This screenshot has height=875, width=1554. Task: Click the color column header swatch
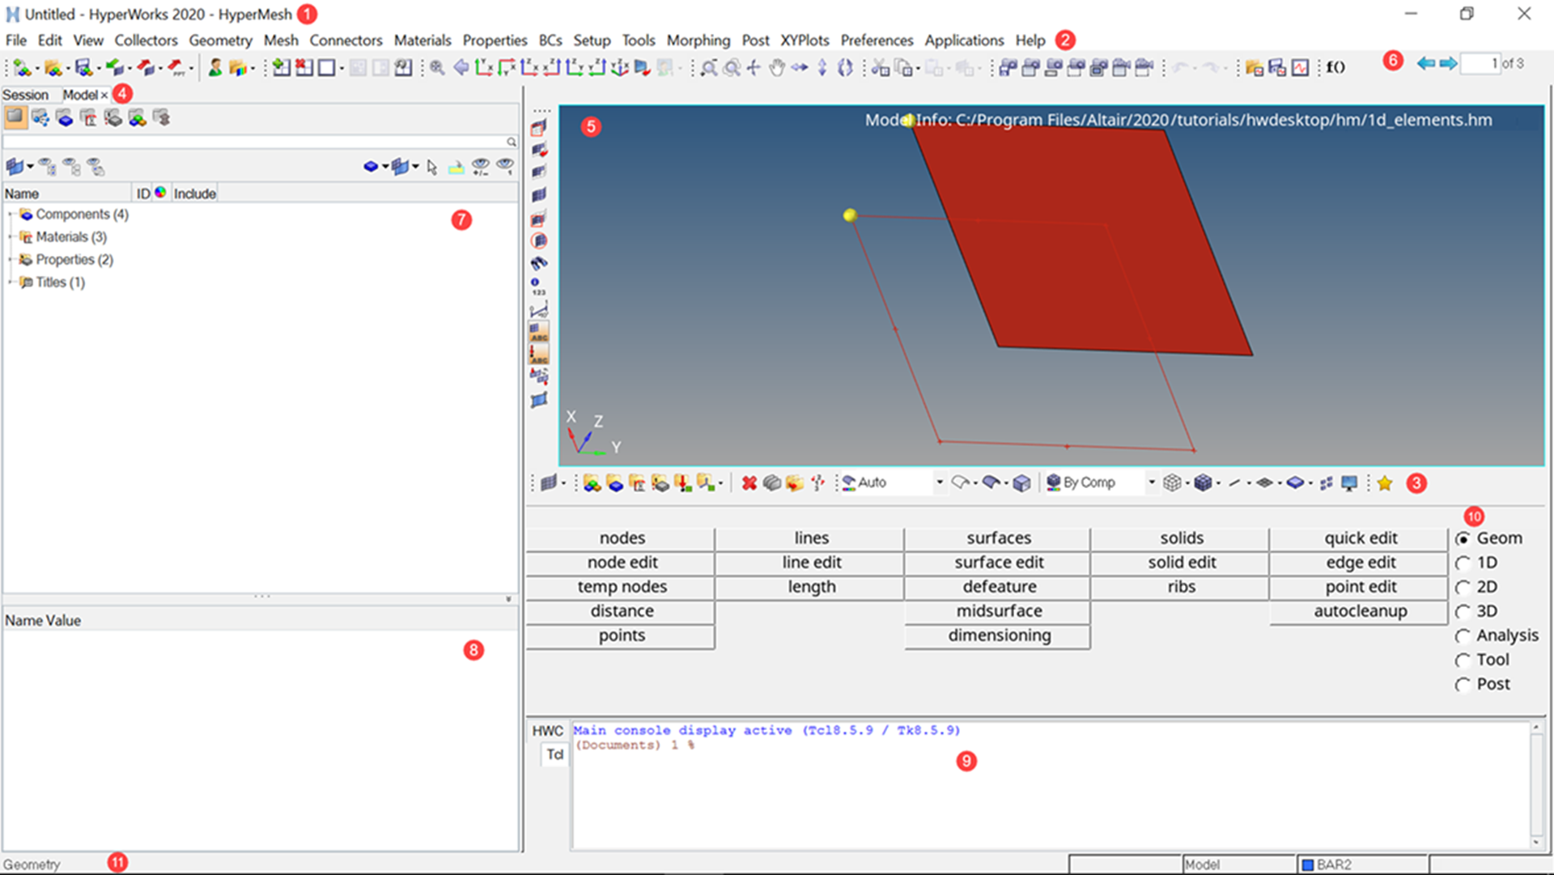point(160,193)
